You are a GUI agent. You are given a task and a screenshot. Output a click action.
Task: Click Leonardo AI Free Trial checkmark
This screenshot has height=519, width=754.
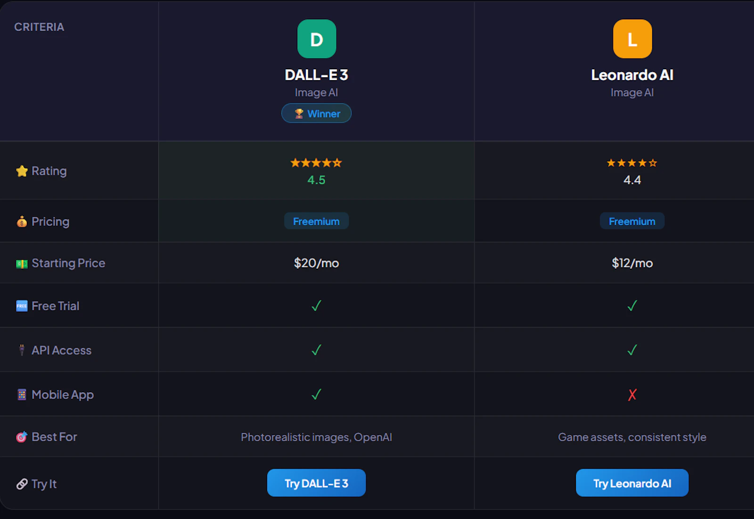[x=632, y=306]
